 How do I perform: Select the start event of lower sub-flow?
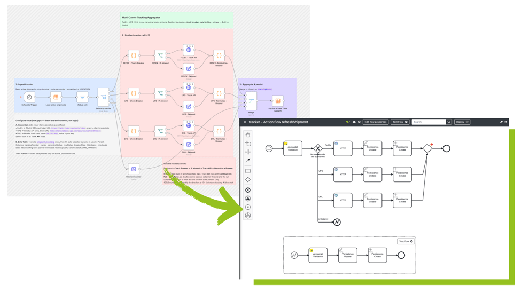point(294,255)
